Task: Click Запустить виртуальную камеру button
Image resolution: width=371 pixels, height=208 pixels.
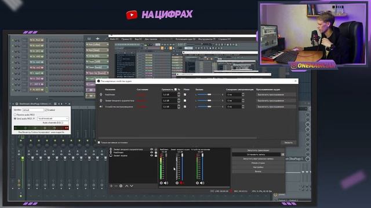Action: (258, 159)
